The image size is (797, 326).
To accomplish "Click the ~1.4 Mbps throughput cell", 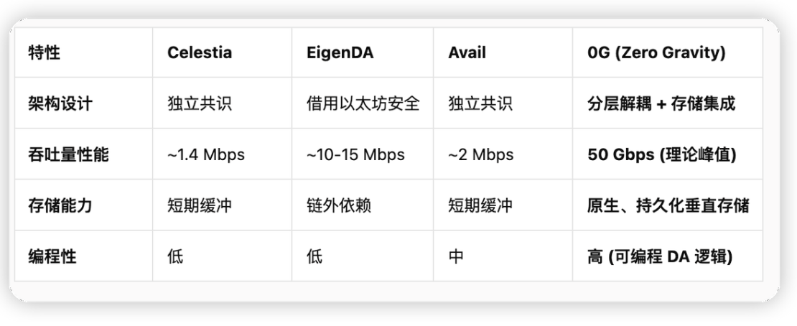I will click(206, 154).
